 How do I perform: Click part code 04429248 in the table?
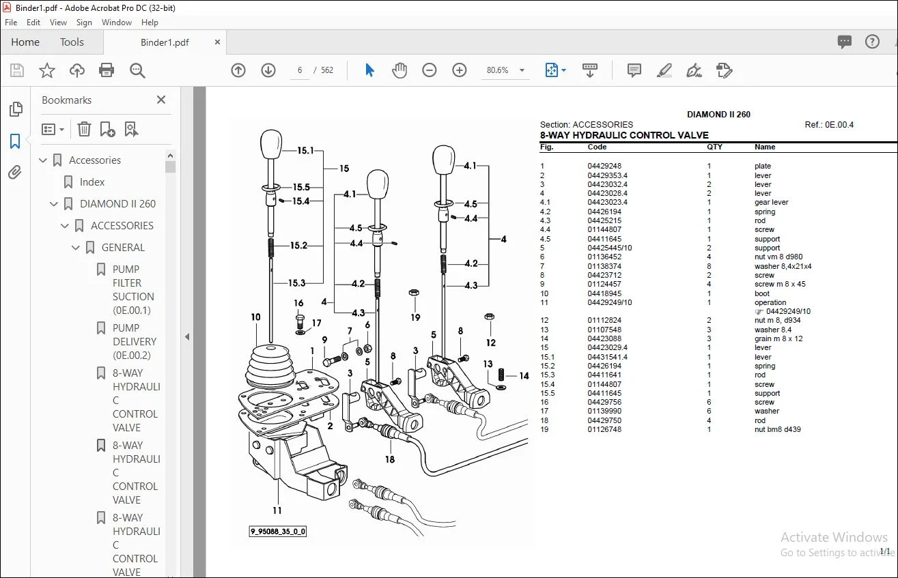click(604, 166)
